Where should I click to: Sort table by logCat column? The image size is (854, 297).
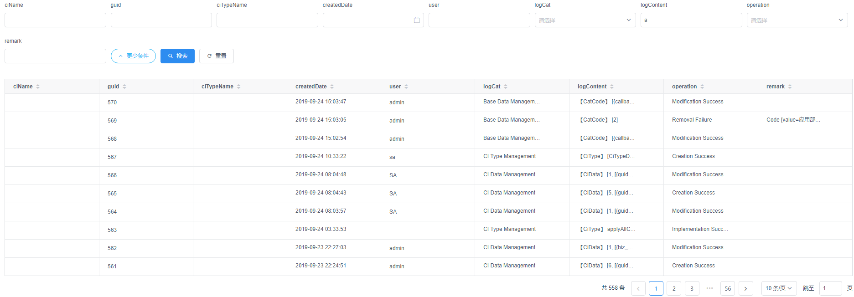pyautogui.click(x=506, y=87)
